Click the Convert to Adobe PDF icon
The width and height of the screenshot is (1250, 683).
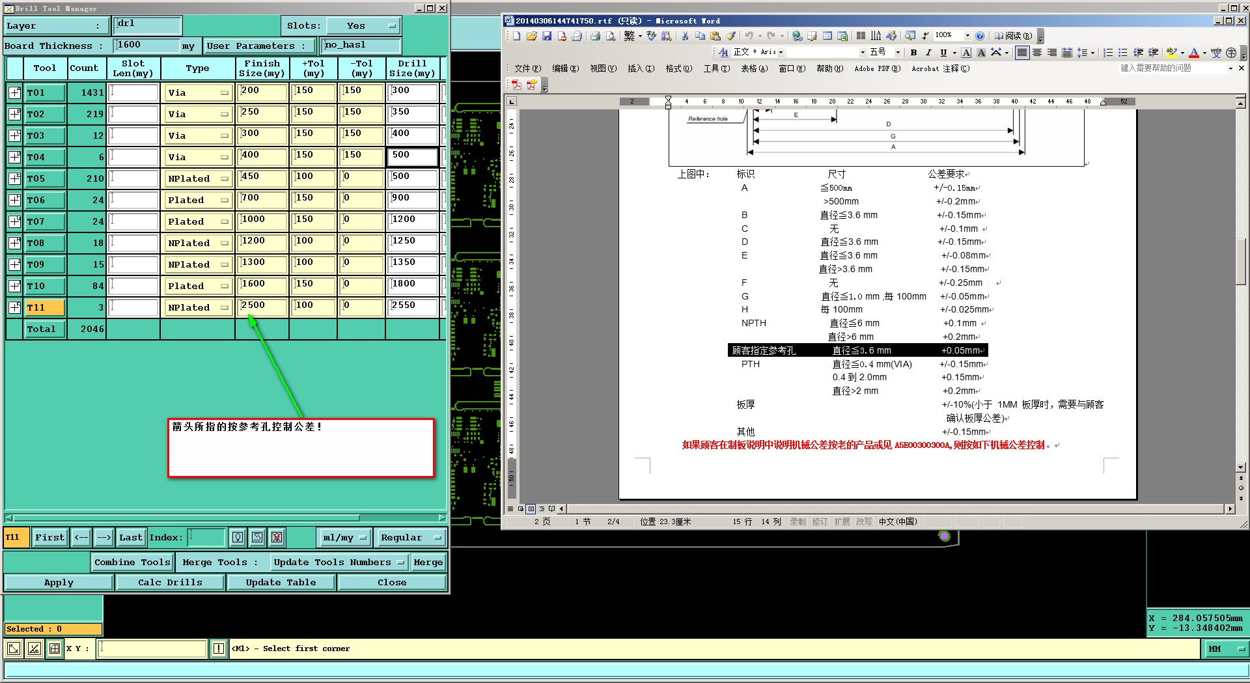[516, 85]
